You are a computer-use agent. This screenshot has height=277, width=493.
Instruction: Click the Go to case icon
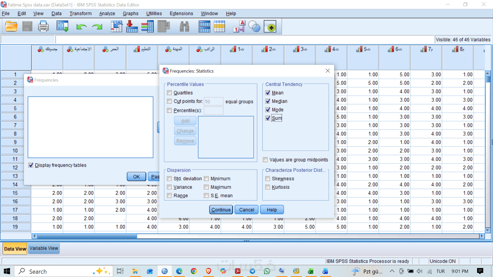click(x=116, y=26)
